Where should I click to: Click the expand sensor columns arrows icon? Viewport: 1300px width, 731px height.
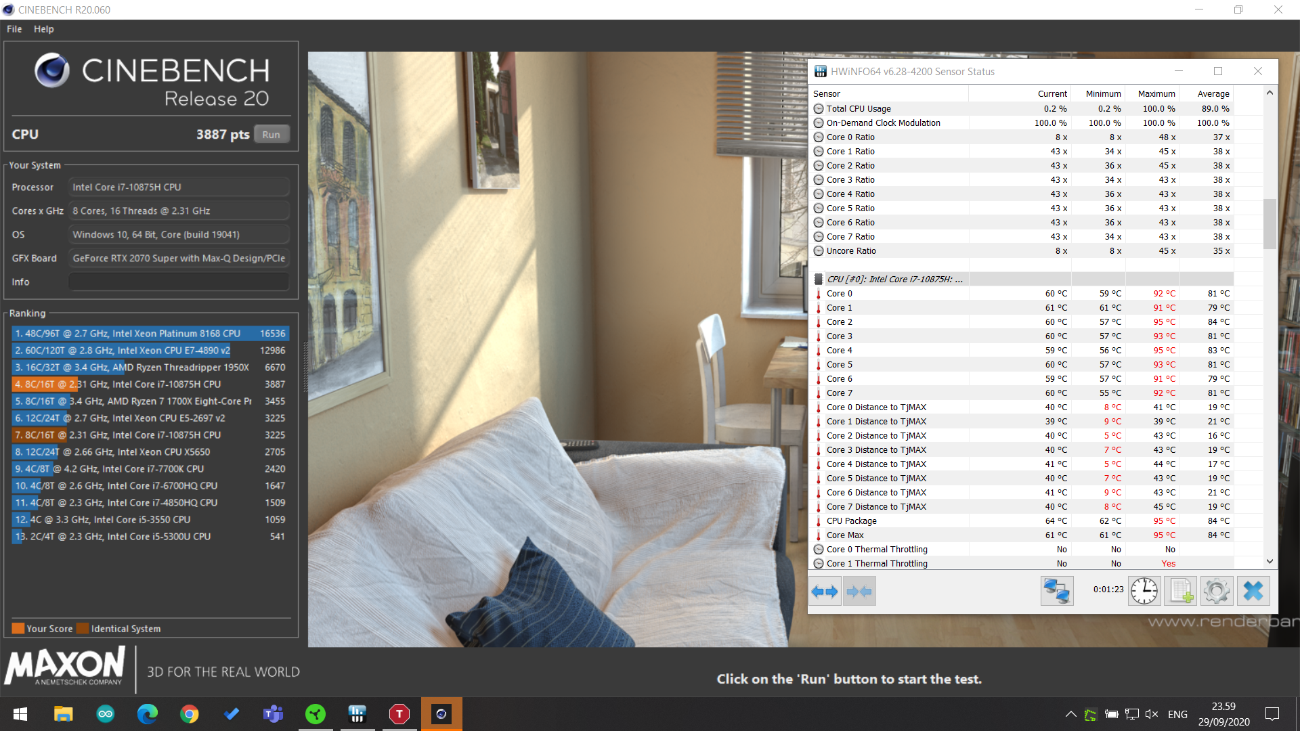click(825, 592)
